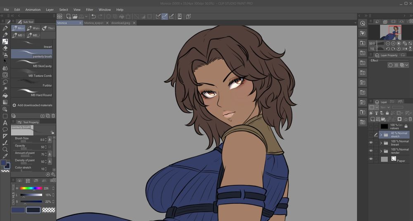
Task: Toggle lock on the values layer
Action: 406,126
